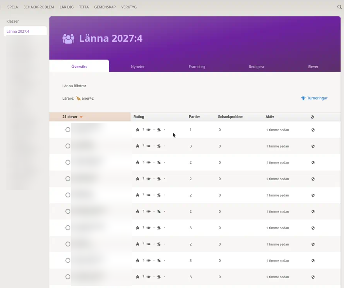
Task: Sort the table by the Partier column
Action: point(194,117)
